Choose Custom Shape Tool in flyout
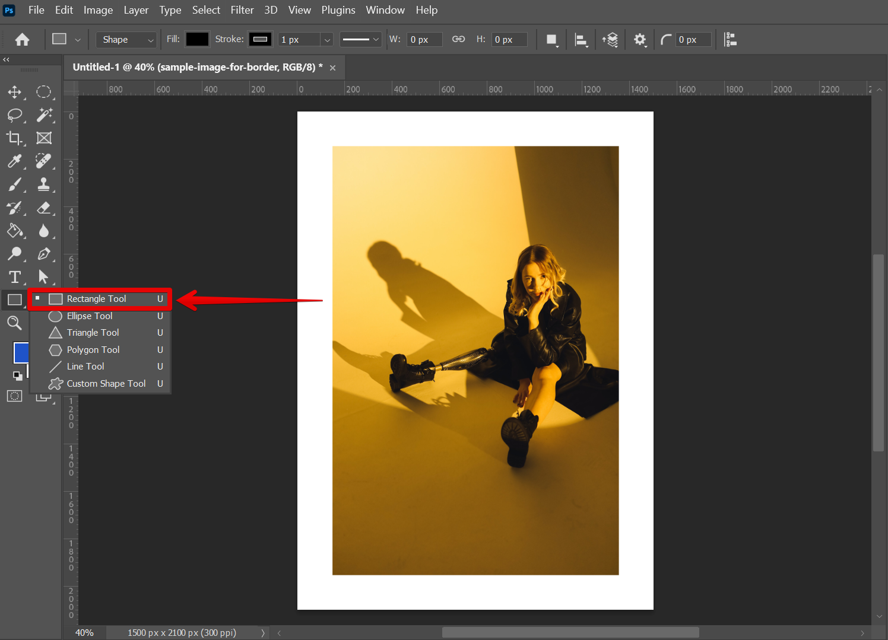 (106, 384)
